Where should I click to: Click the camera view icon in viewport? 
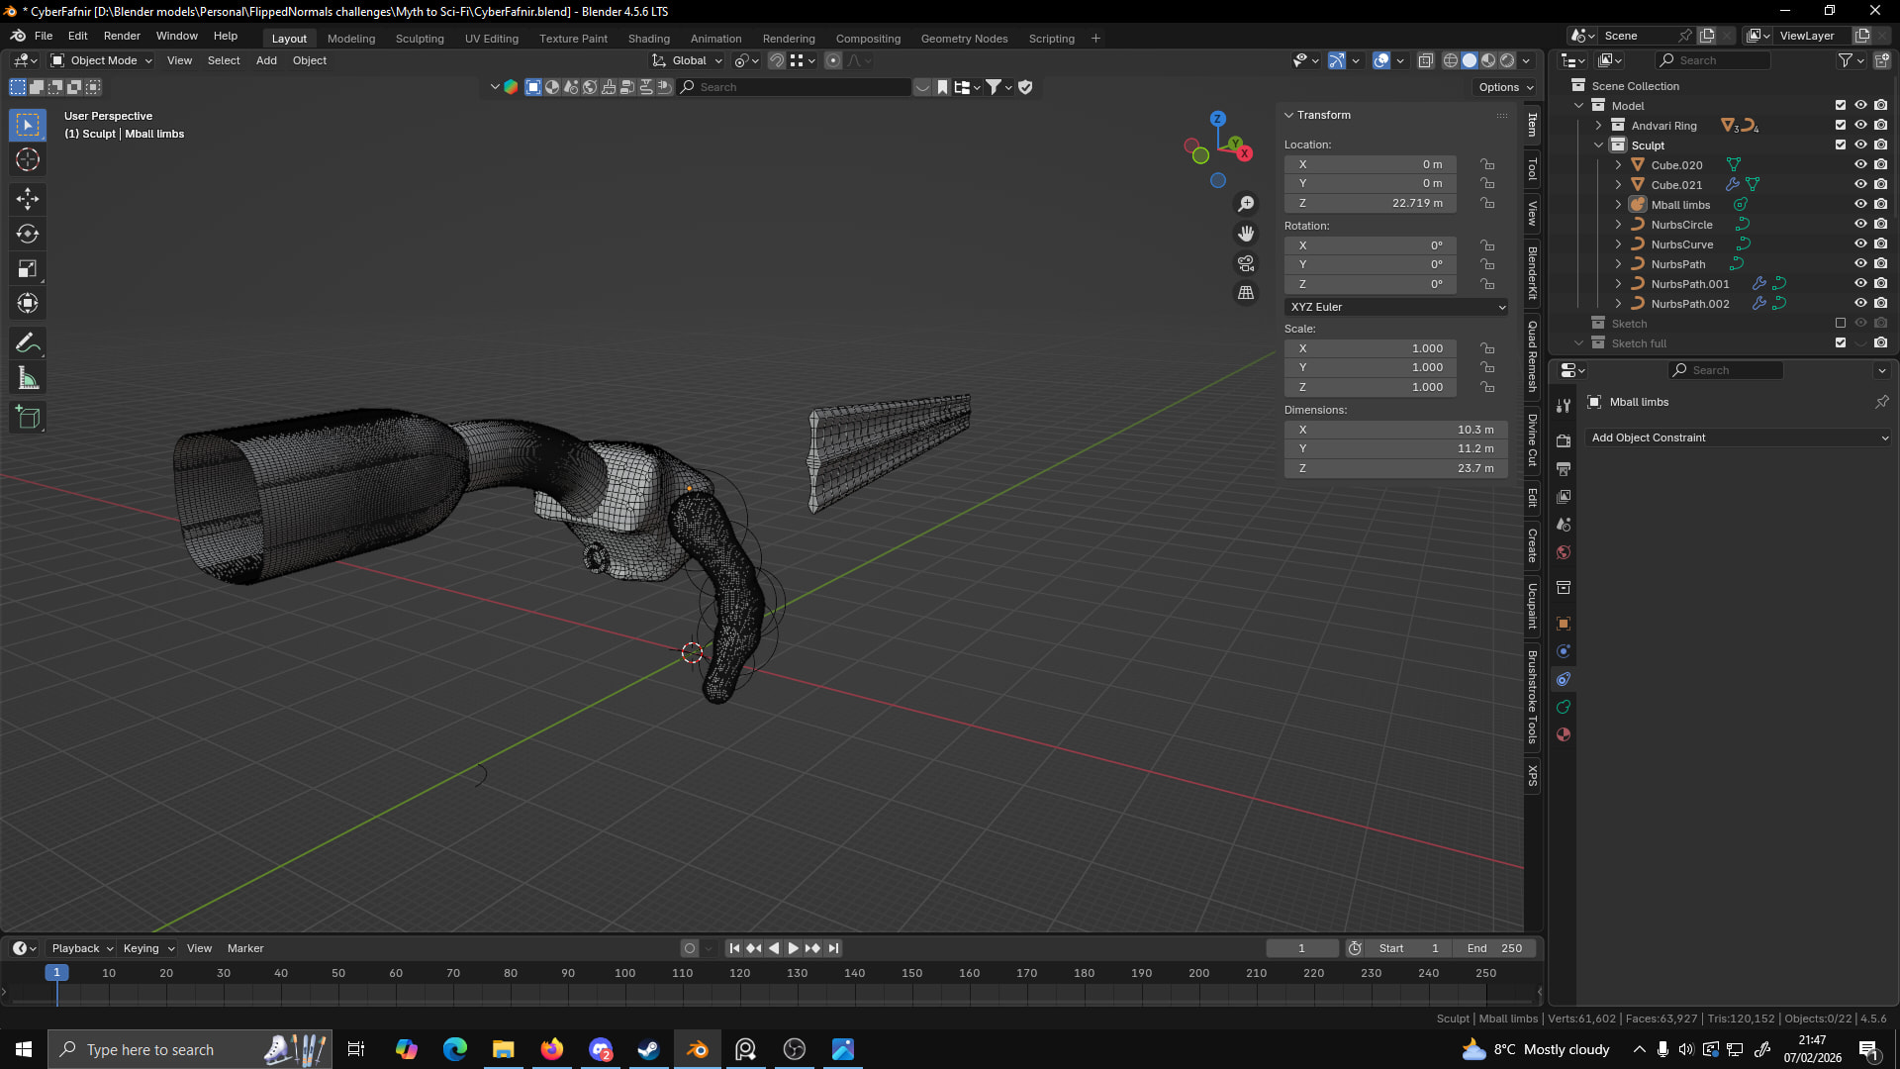(x=1246, y=263)
